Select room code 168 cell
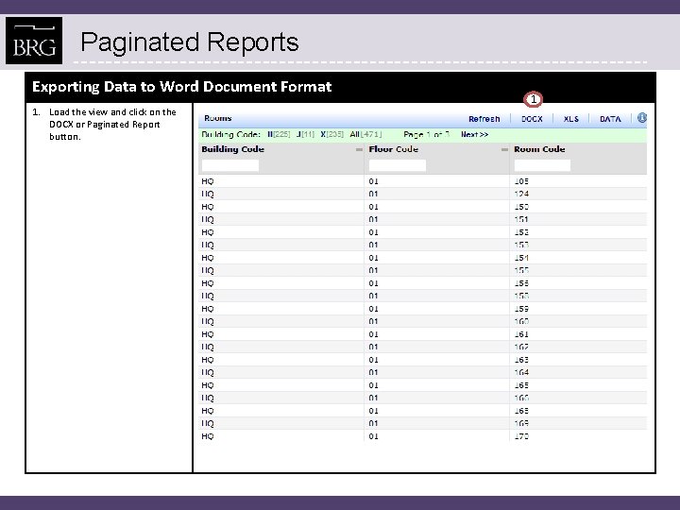The image size is (680, 510). click(x=521, y=411)
